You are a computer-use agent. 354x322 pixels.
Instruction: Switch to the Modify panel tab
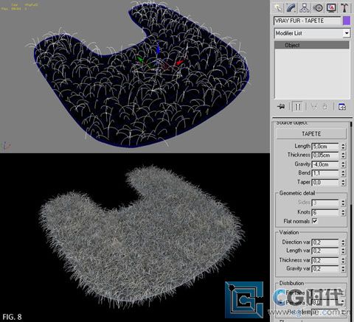point(291,8)
